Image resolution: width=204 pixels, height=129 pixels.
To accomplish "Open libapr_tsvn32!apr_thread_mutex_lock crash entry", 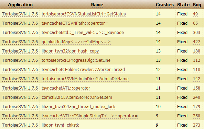I will click(x=78, y=107).
